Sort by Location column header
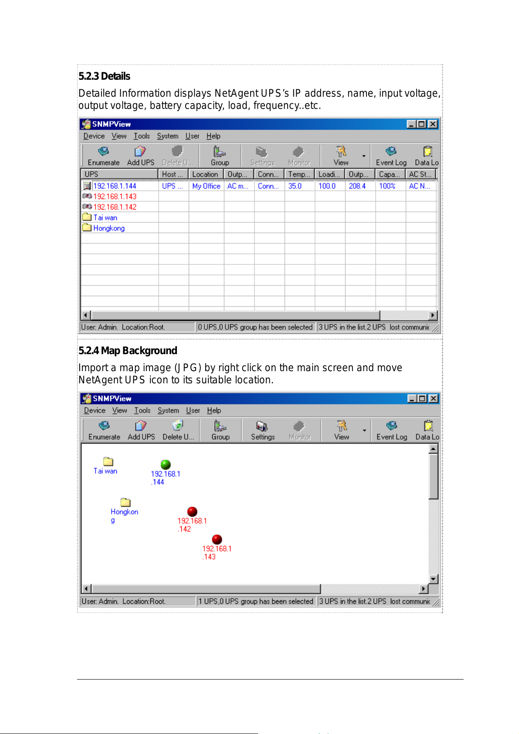Screen dimensions: 519x734 207,174
